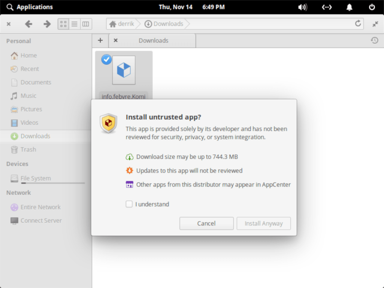Check the I understand checkbox
384x288 pixels.
129,204
